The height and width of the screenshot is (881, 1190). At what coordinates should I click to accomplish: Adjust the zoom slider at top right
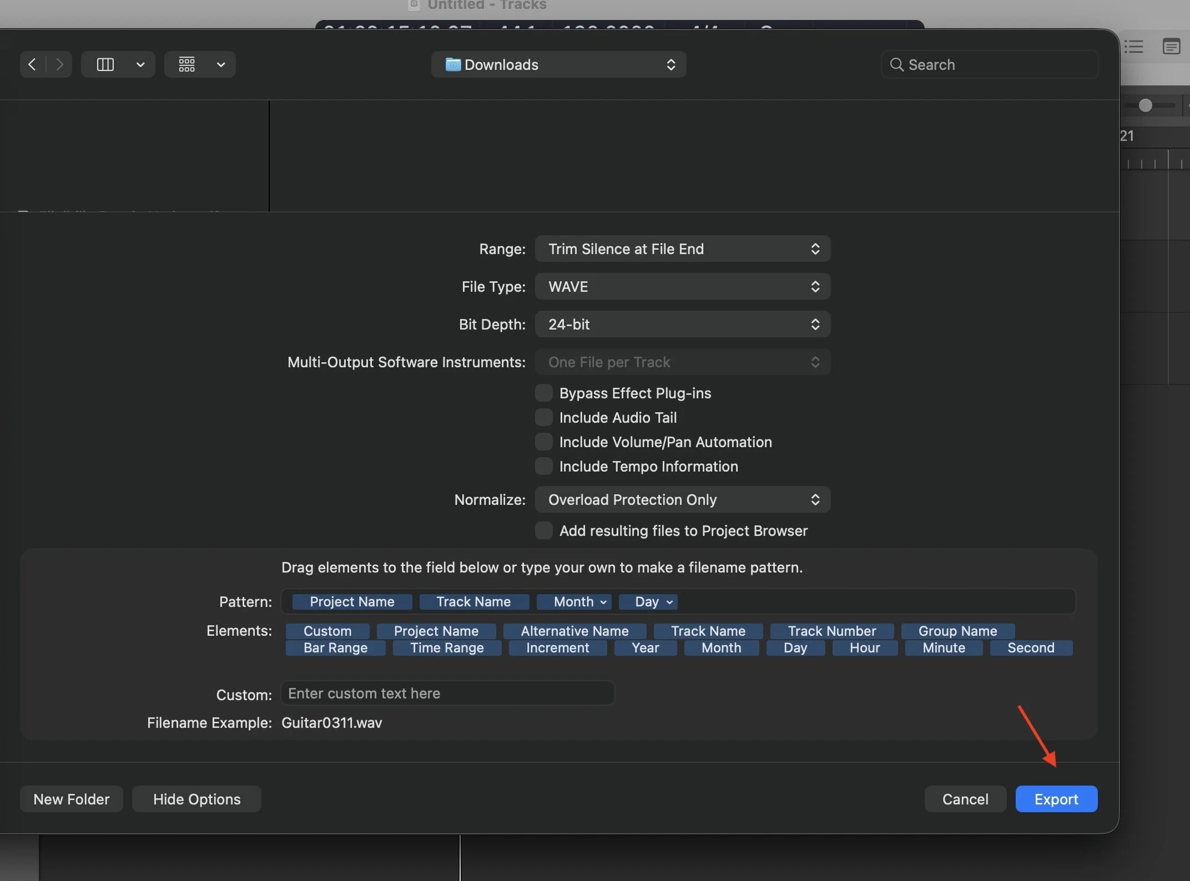click(1144, 105)
